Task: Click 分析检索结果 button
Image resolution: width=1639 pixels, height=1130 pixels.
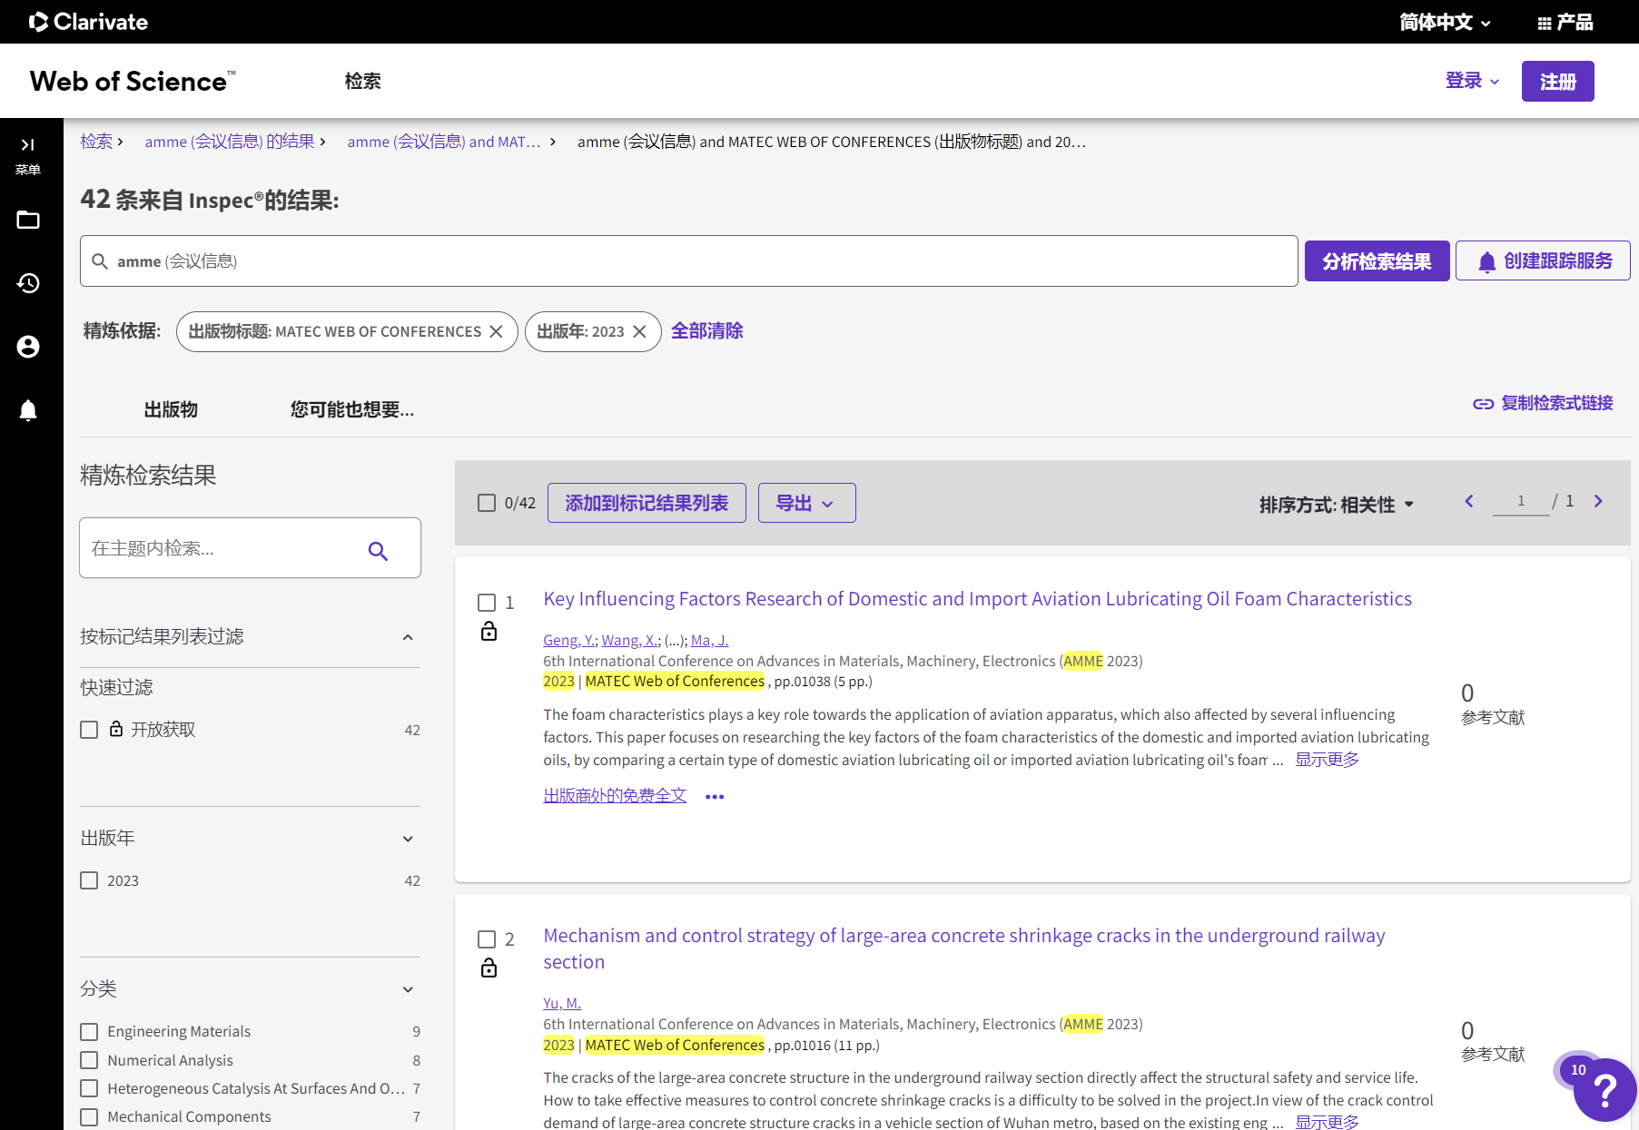Action: click(1377, 261)
